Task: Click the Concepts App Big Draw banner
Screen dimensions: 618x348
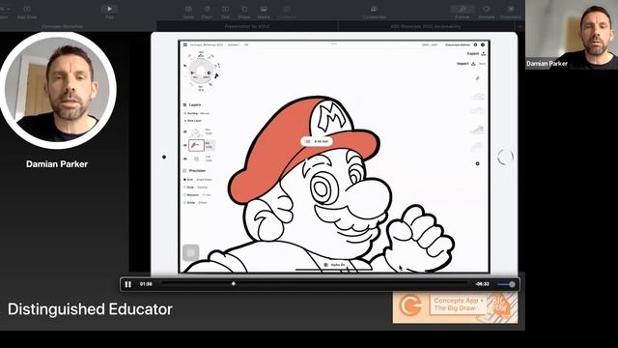Action: [x=455, y=307]
